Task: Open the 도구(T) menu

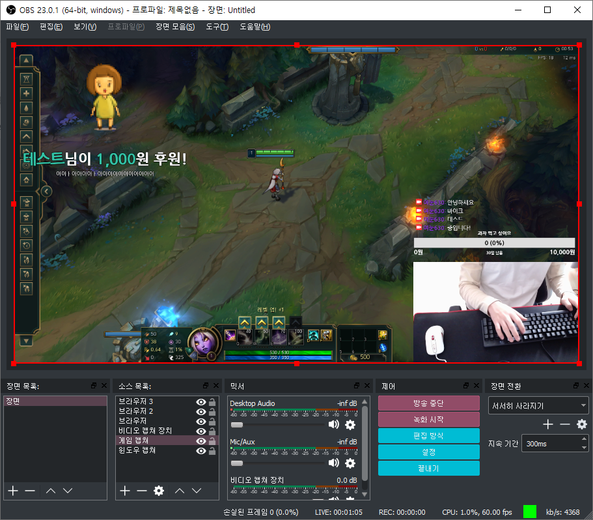Action: pos(217,27)
